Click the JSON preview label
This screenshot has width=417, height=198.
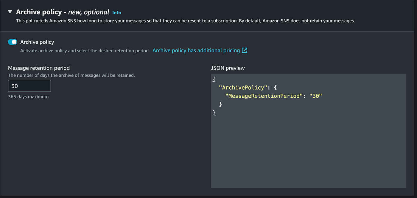(228, 68)
